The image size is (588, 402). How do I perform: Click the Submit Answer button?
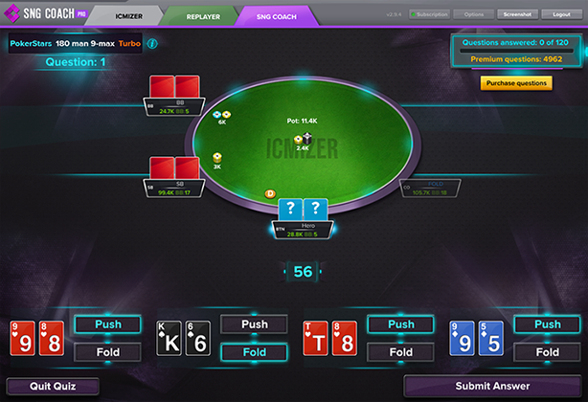click(492, 386)
